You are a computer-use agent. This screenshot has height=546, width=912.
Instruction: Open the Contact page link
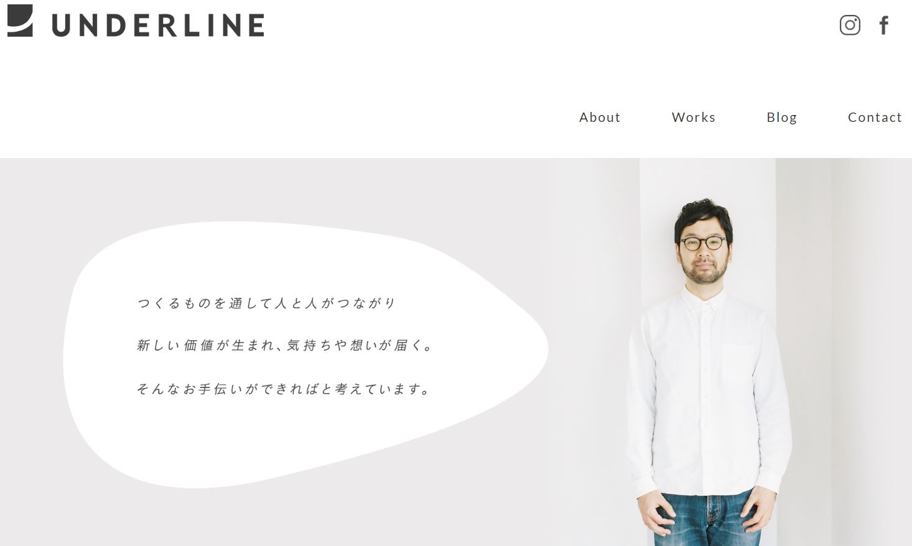tap(875, 117)
